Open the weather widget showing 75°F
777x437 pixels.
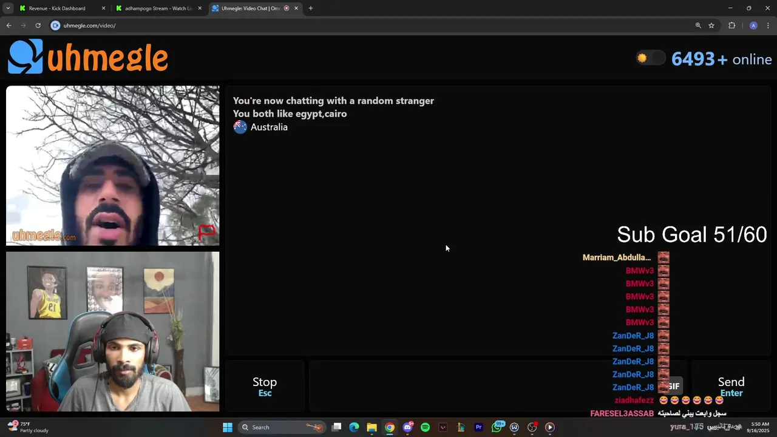tap(28, 427)
